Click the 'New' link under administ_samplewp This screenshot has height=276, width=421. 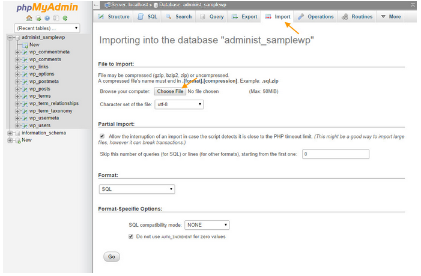pos(34,45)
